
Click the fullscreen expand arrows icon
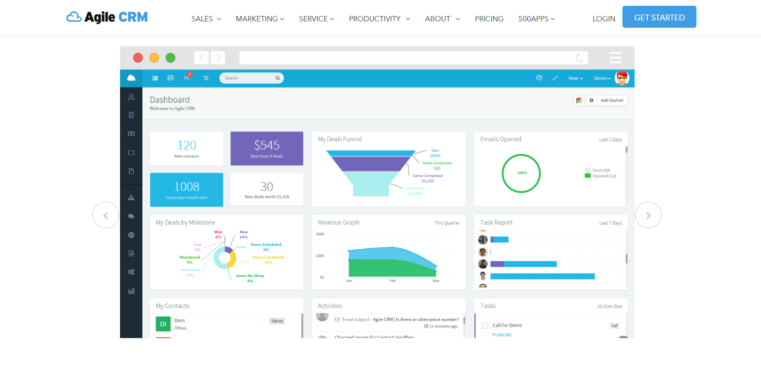555,78
